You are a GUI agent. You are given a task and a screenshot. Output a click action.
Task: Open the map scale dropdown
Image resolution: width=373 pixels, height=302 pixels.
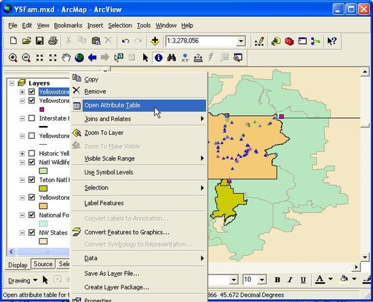tap(241, 41)
